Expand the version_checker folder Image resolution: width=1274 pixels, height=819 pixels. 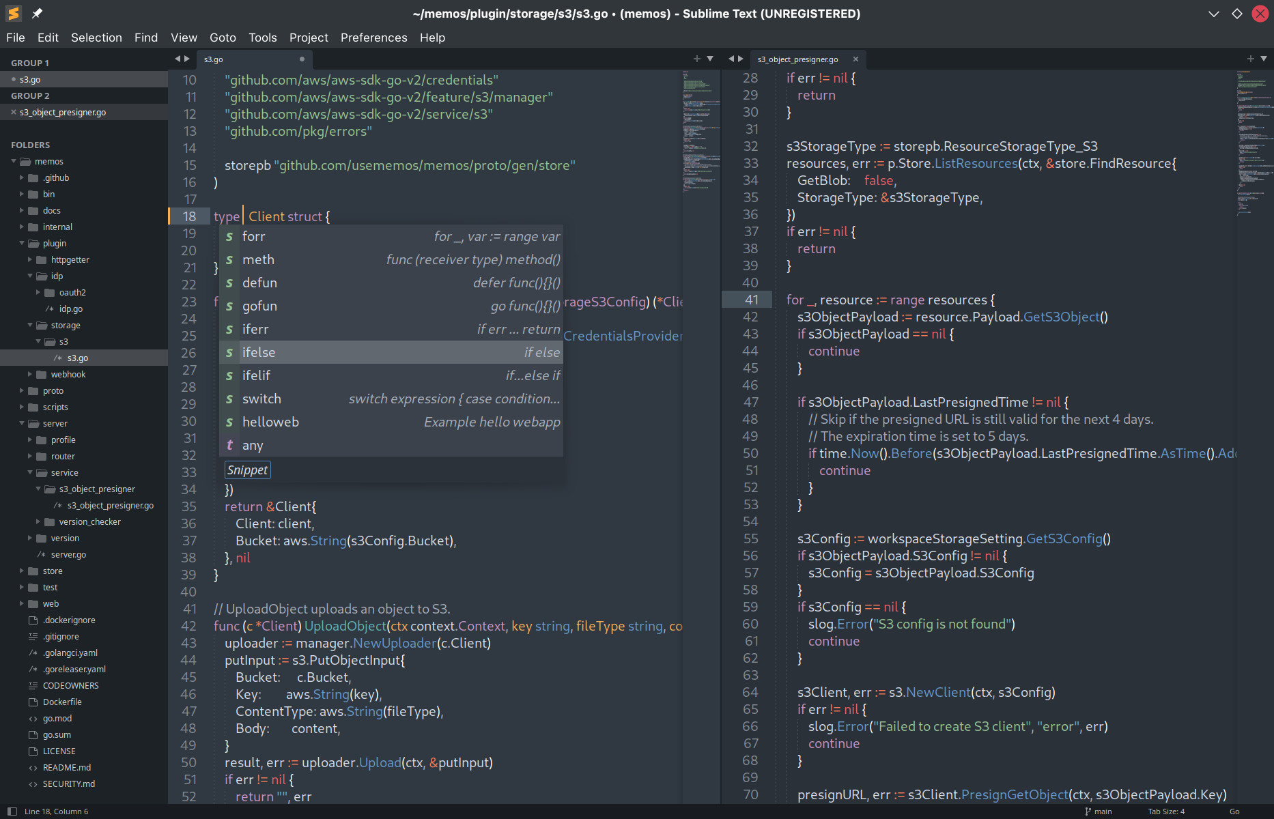coord(38,522)
